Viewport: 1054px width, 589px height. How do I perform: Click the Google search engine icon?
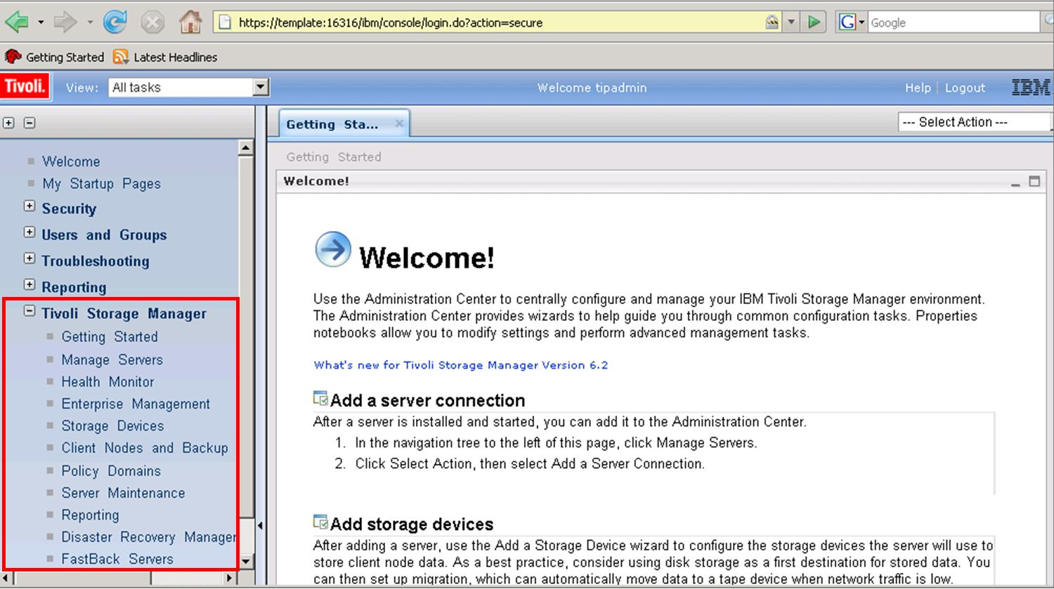pyautogui.click(x=847, y=22)
